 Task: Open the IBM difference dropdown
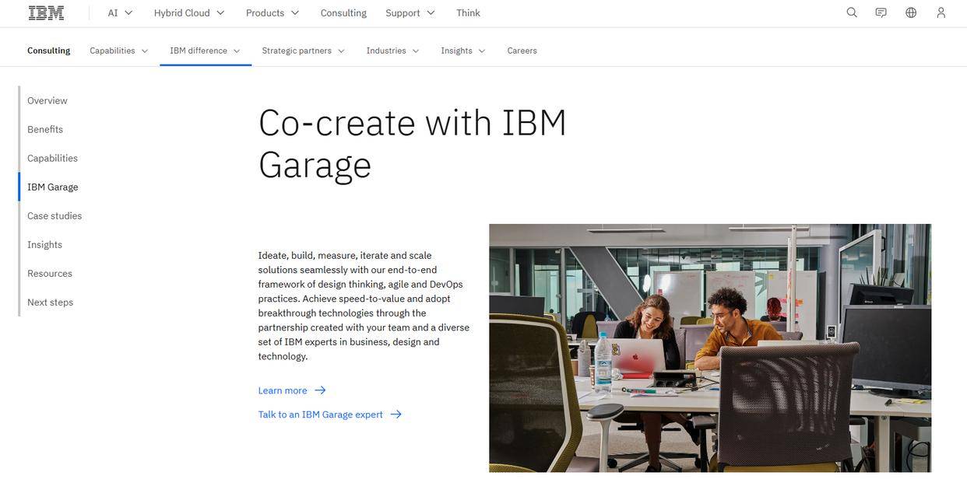206,51
